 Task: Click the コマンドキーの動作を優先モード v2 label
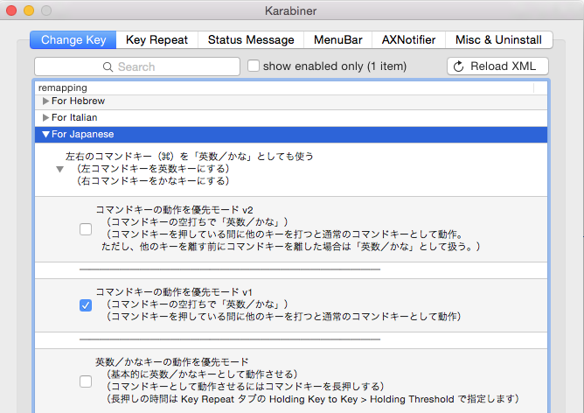(174, 210)
